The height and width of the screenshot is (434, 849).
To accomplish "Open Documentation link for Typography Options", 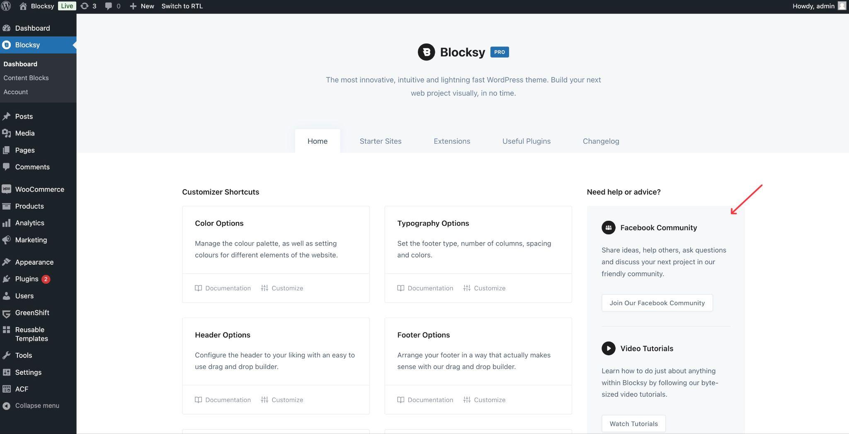I will pos(425,288).
